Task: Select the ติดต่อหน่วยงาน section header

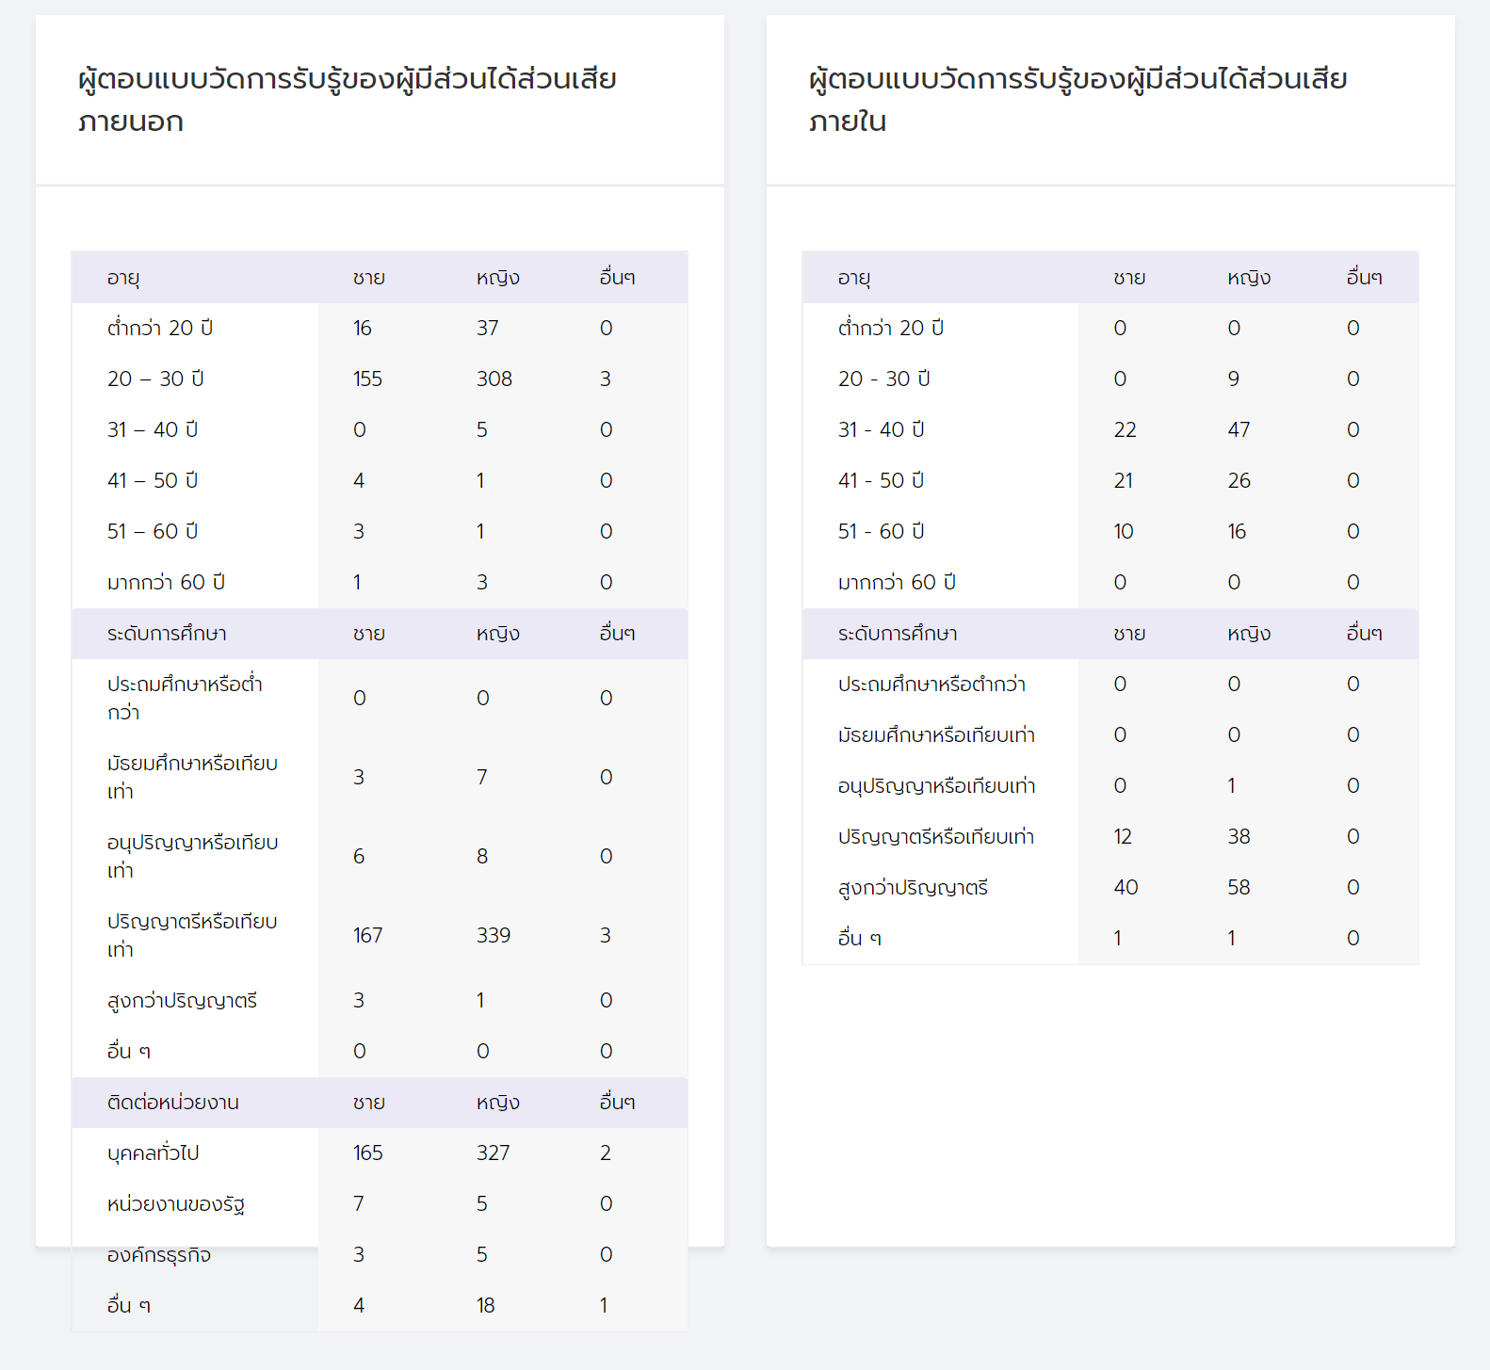Action: pyautogui.click(x=173, y=1103)
